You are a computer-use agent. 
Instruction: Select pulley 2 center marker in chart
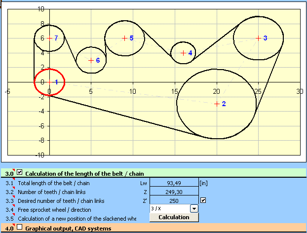pyautogui.click(x=217, y=104)
